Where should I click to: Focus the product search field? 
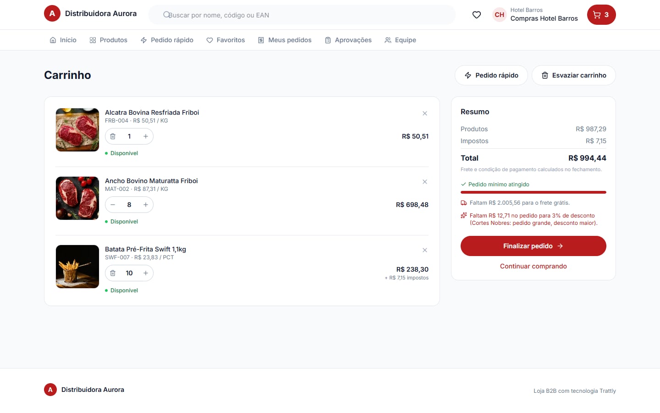click(302, 15)
